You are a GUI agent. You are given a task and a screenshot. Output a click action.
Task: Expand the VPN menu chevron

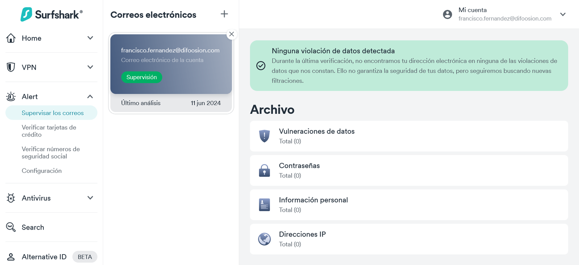(x=90, y=67)
